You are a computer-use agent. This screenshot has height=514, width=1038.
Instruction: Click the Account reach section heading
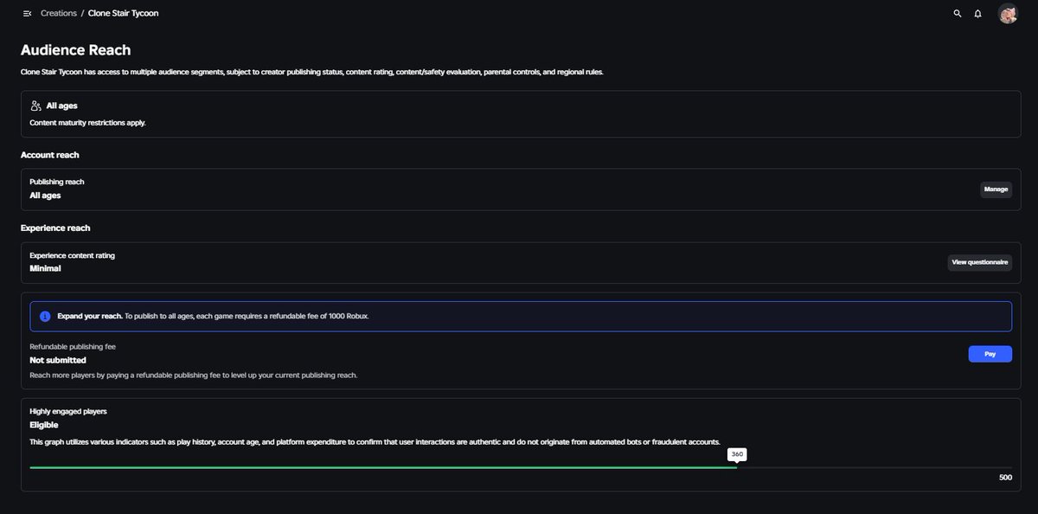[50, 155]
